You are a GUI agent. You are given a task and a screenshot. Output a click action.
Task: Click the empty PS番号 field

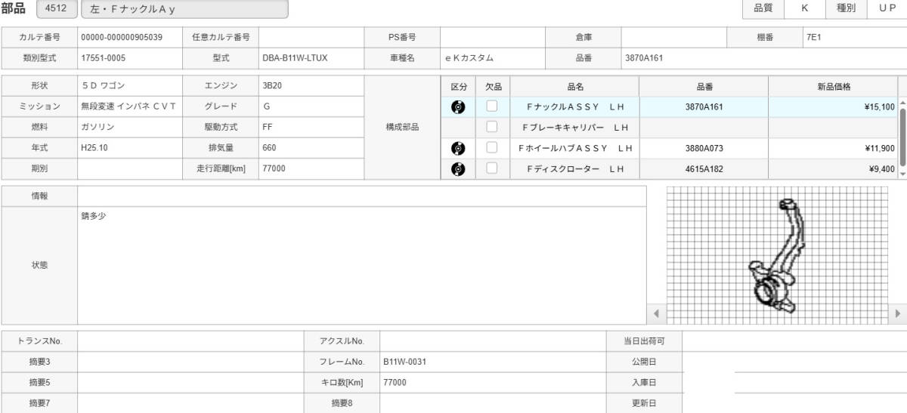pyautogui.click(x=493, y=36)
